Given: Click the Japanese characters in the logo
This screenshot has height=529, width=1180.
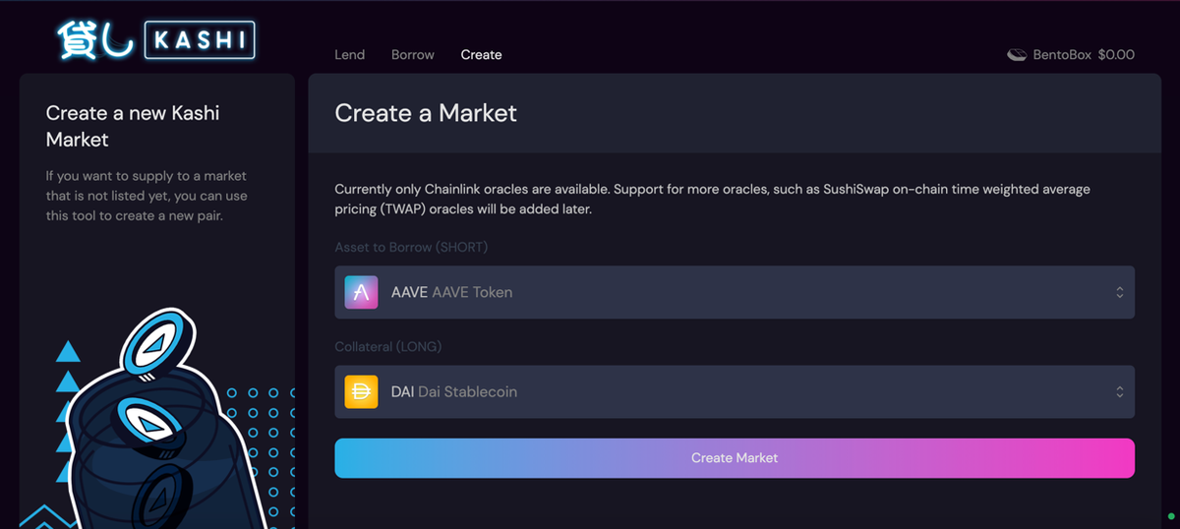Looking at the screenshot, I should [96, 41].
